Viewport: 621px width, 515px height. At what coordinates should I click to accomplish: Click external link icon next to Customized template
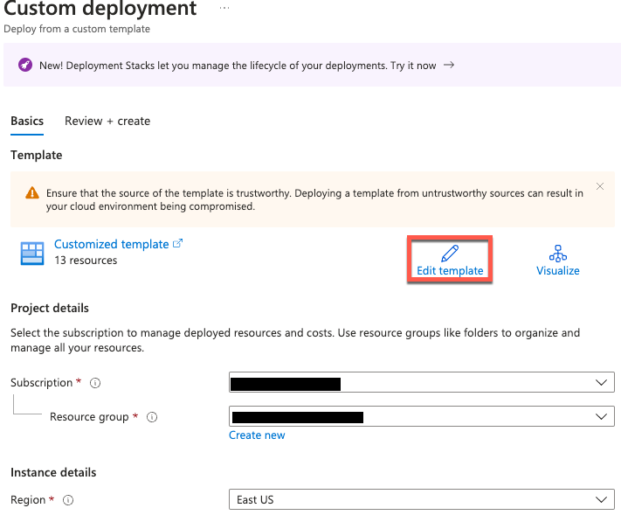178,244
